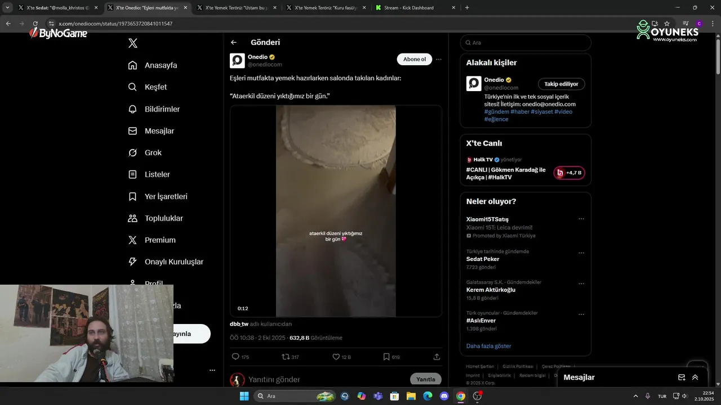This screenshot has width=721, height=405.
Task: Toggle Takip ediliyor for Onedio
Action: pos(561,84)
